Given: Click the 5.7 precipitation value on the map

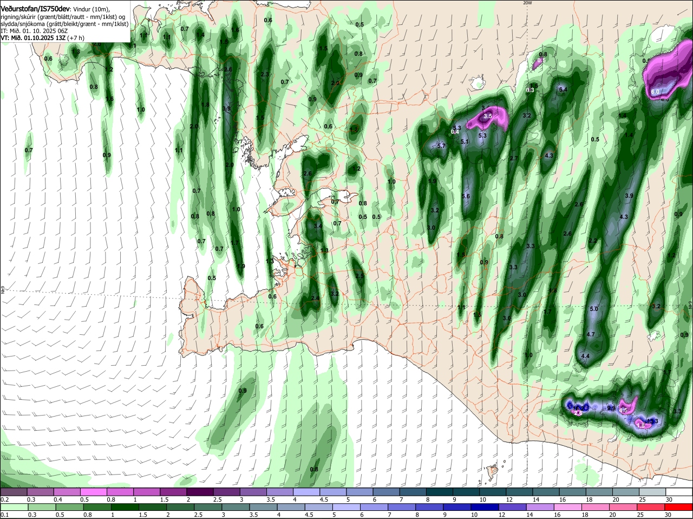Looking at the screenshot, I should (x=441, y=146).
